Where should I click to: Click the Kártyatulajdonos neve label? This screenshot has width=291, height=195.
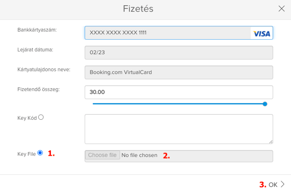click(x=44, y=69)
